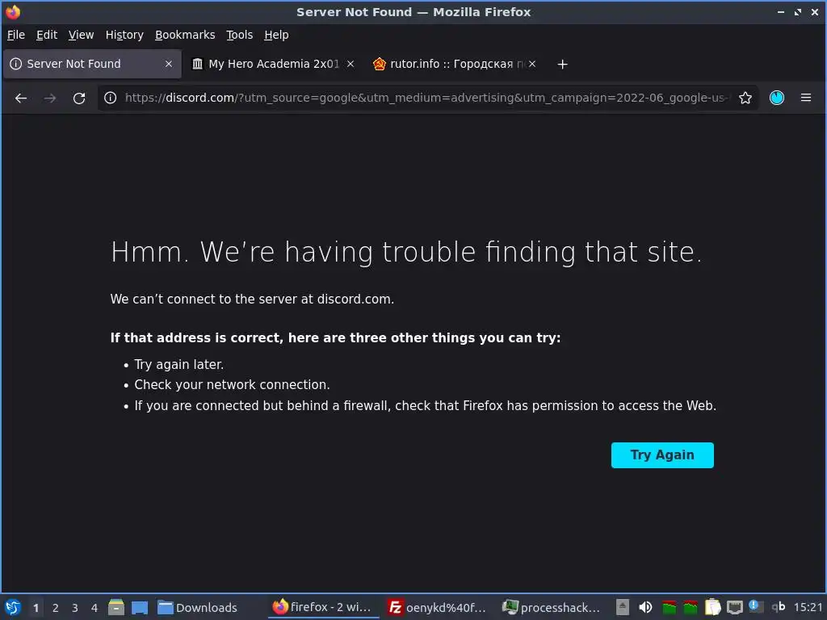This screenshot has width=827, height=620.
Task: Open a new tab
Action: click(563, 65)
